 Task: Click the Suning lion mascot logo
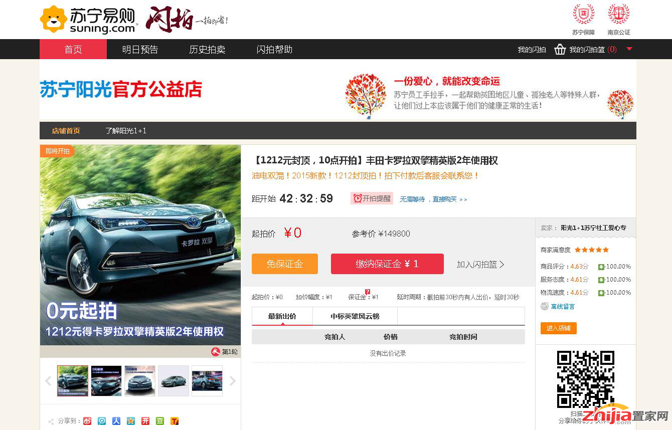click(53, 19)
